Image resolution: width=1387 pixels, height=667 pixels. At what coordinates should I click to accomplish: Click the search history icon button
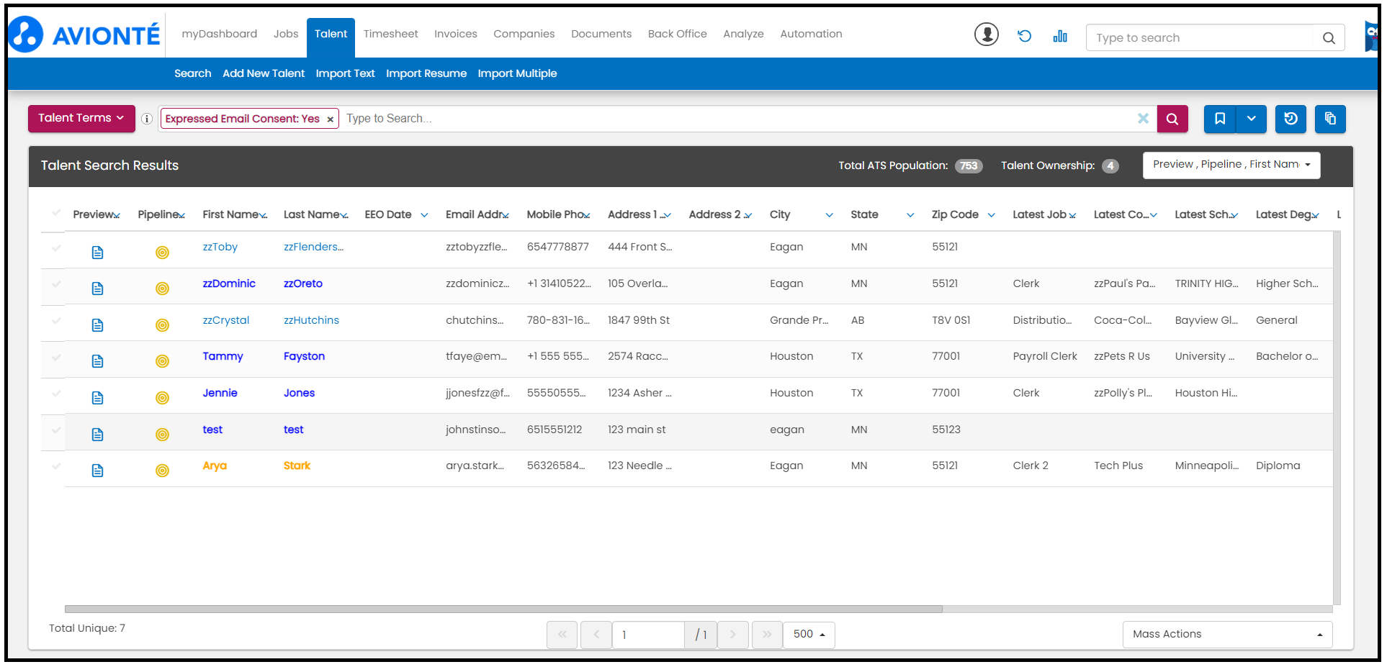pos(1291,119)
